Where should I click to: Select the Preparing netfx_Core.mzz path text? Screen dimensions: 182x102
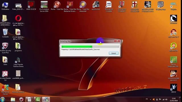80,49
